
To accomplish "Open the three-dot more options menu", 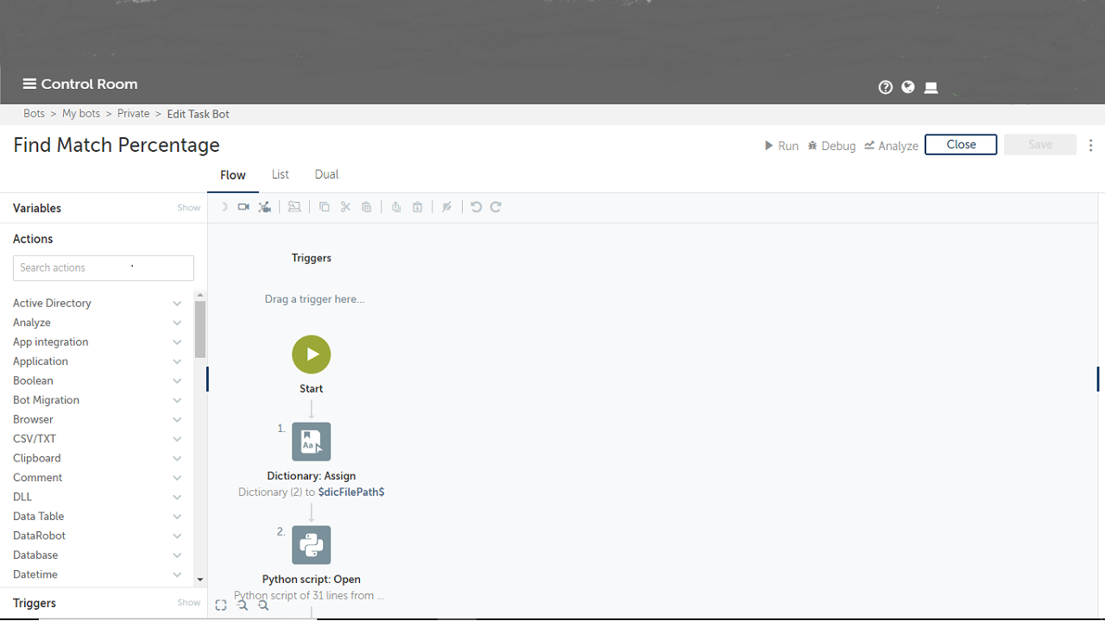I will click(1091, 145).
